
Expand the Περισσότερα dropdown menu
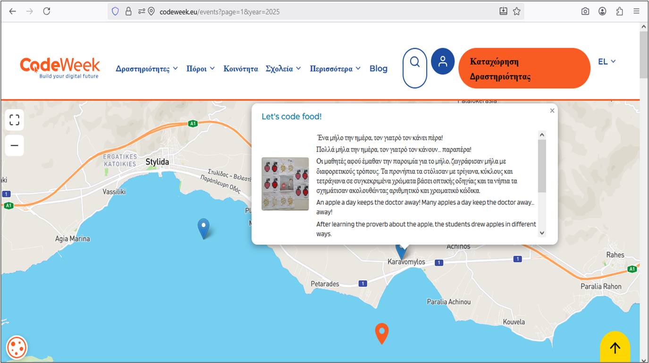335,69
